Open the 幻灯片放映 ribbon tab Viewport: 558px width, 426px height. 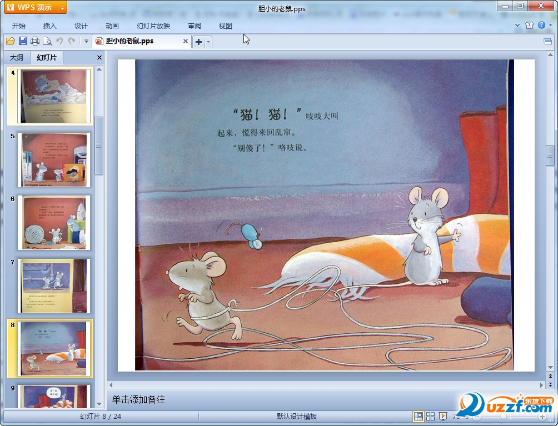[x=153, y=26]
